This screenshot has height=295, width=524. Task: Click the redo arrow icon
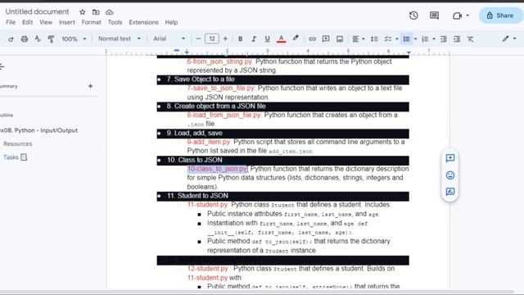(11, 39)
